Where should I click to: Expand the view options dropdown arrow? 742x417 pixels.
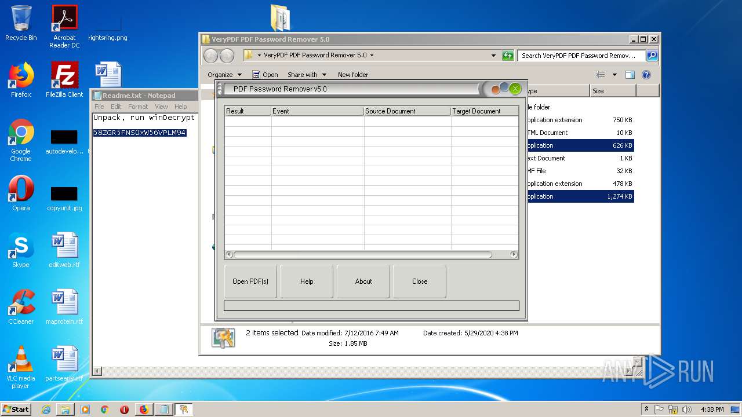614,75
